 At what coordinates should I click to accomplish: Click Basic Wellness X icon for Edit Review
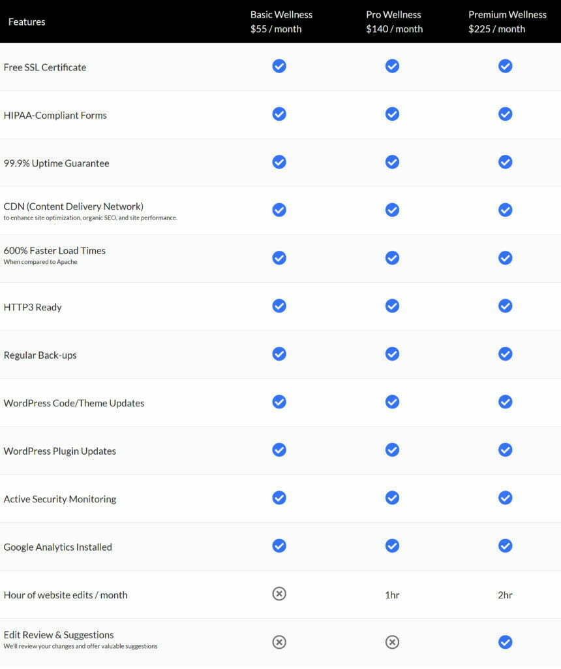(x=279, y=642)
